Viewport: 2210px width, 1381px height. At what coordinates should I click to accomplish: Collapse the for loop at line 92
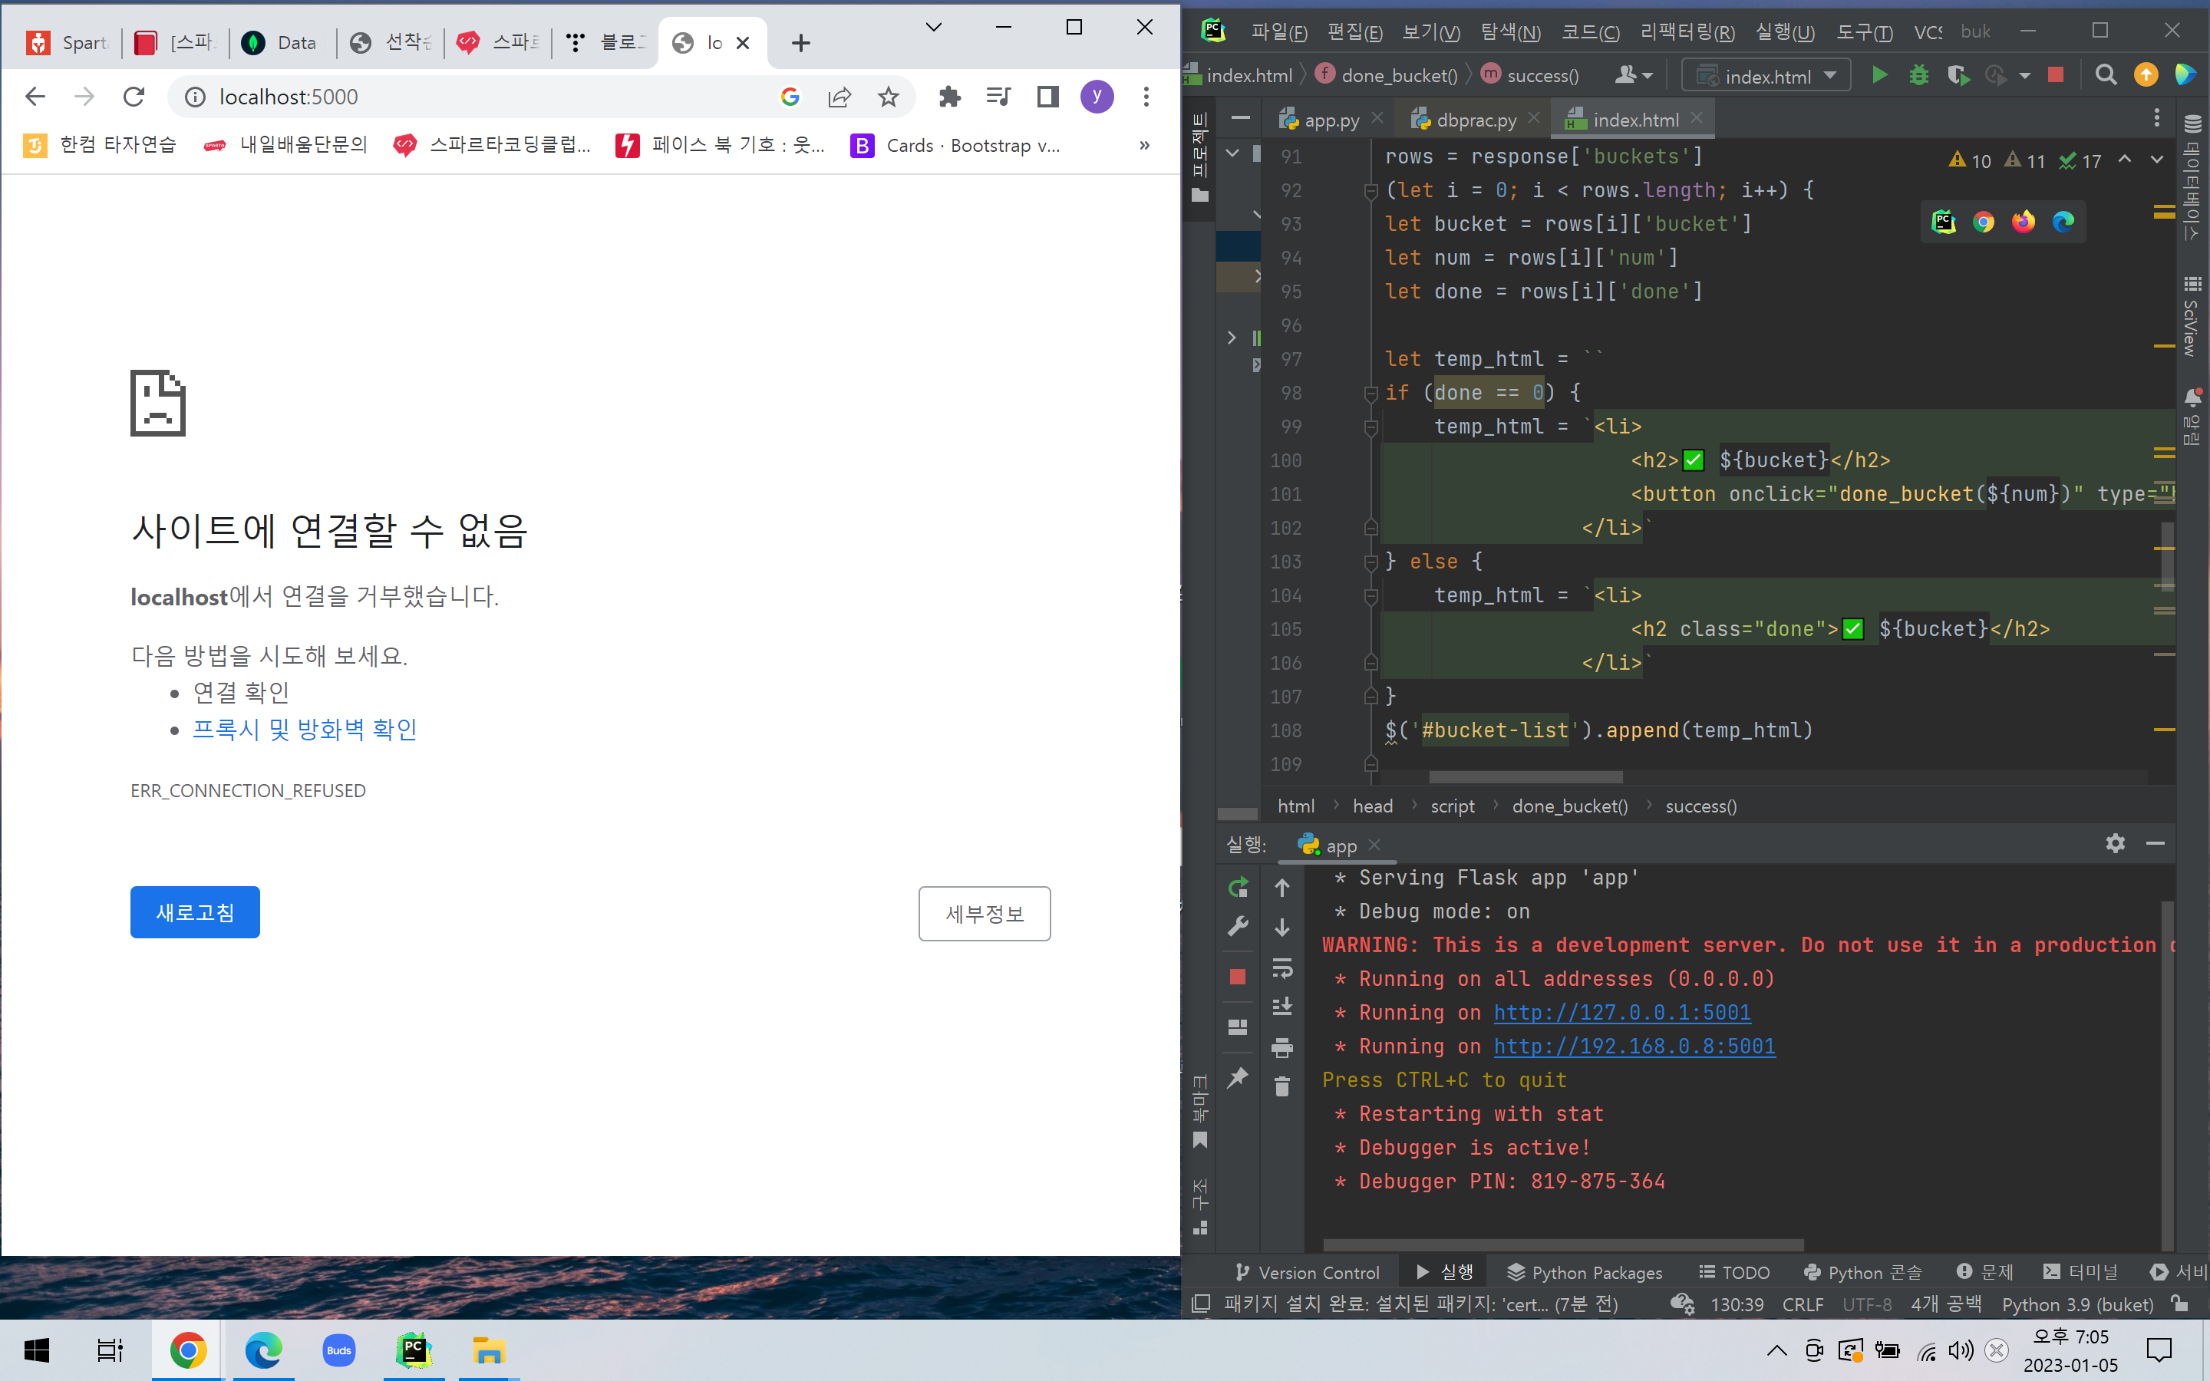click(x=1371, y=191)
